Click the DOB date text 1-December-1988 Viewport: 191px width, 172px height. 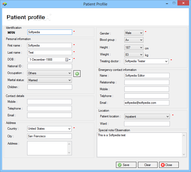41,60
